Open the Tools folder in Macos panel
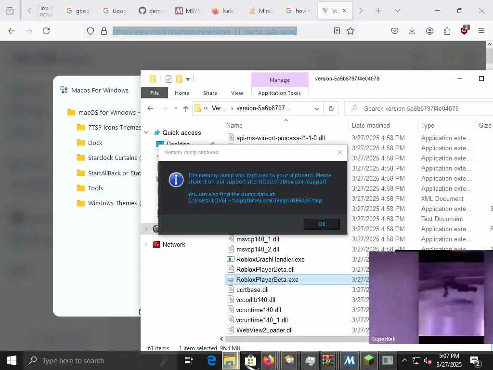This screenshot has width=493, height=370. point(90,188)
